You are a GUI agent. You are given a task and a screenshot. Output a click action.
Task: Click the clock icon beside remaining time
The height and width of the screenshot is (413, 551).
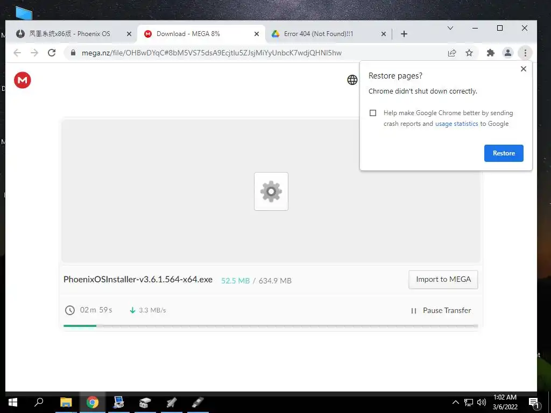coord(69,310)
